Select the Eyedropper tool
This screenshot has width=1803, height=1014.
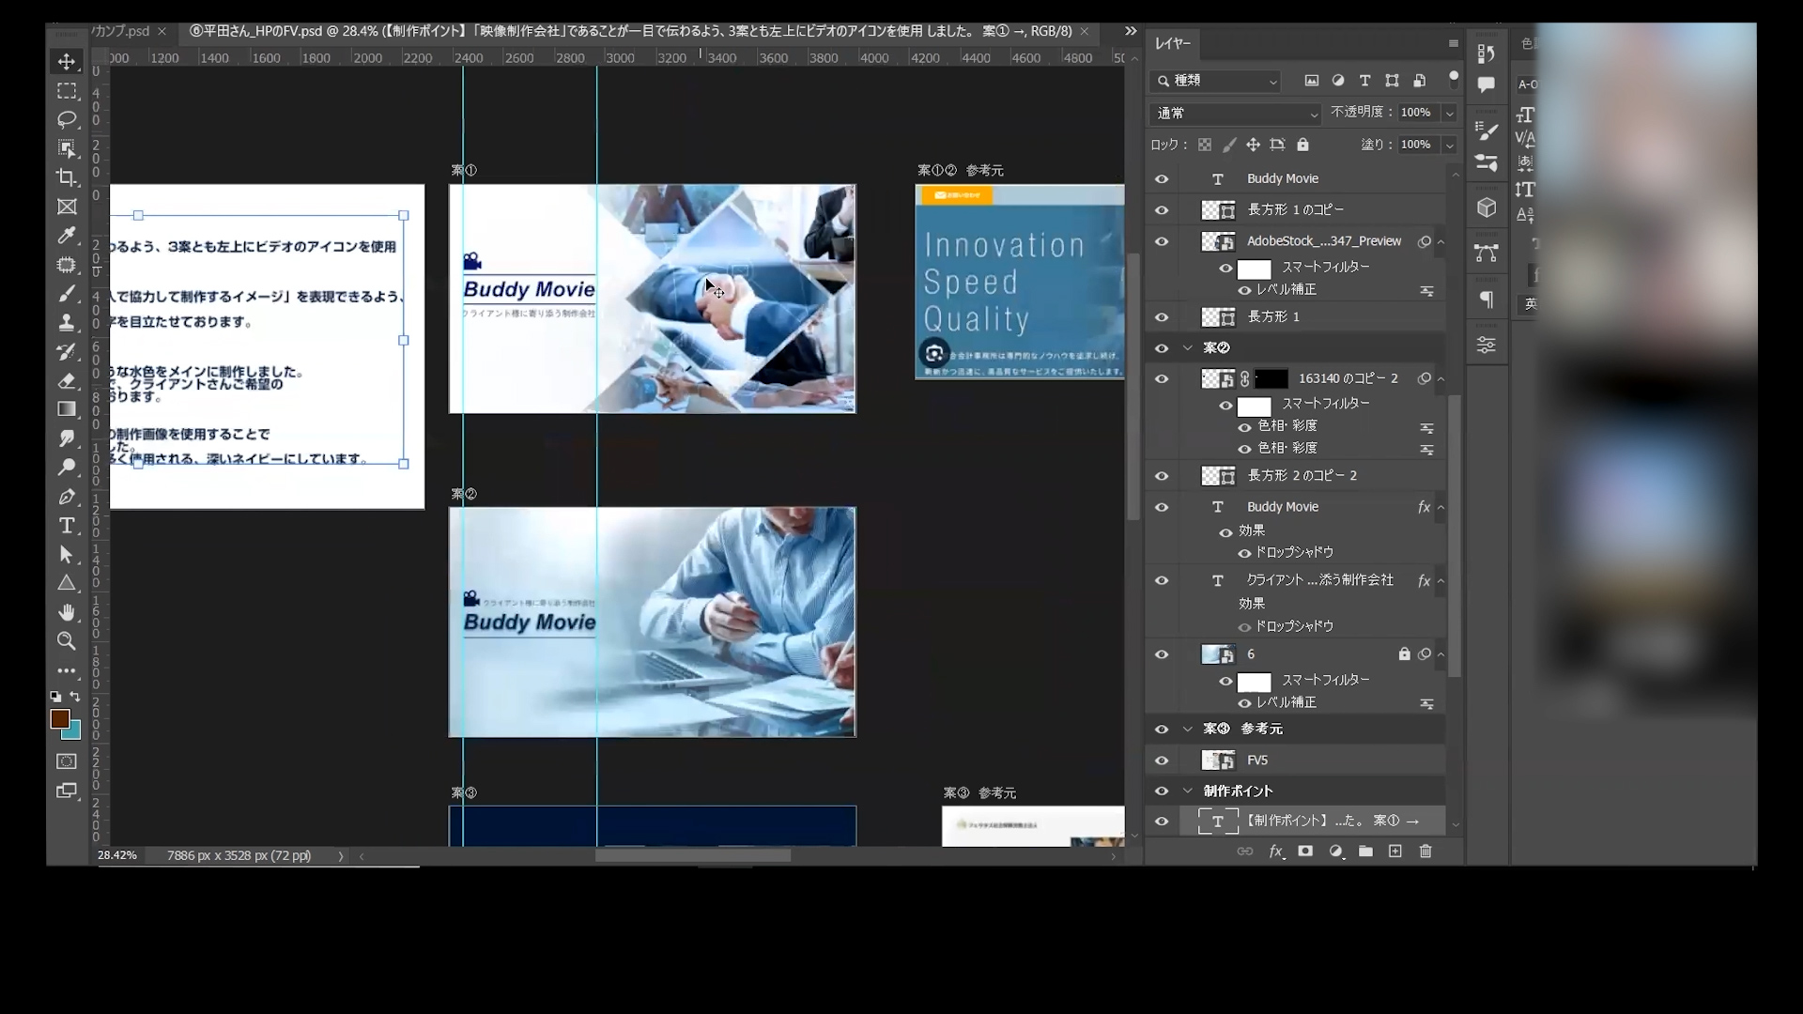tap(67, 236)
